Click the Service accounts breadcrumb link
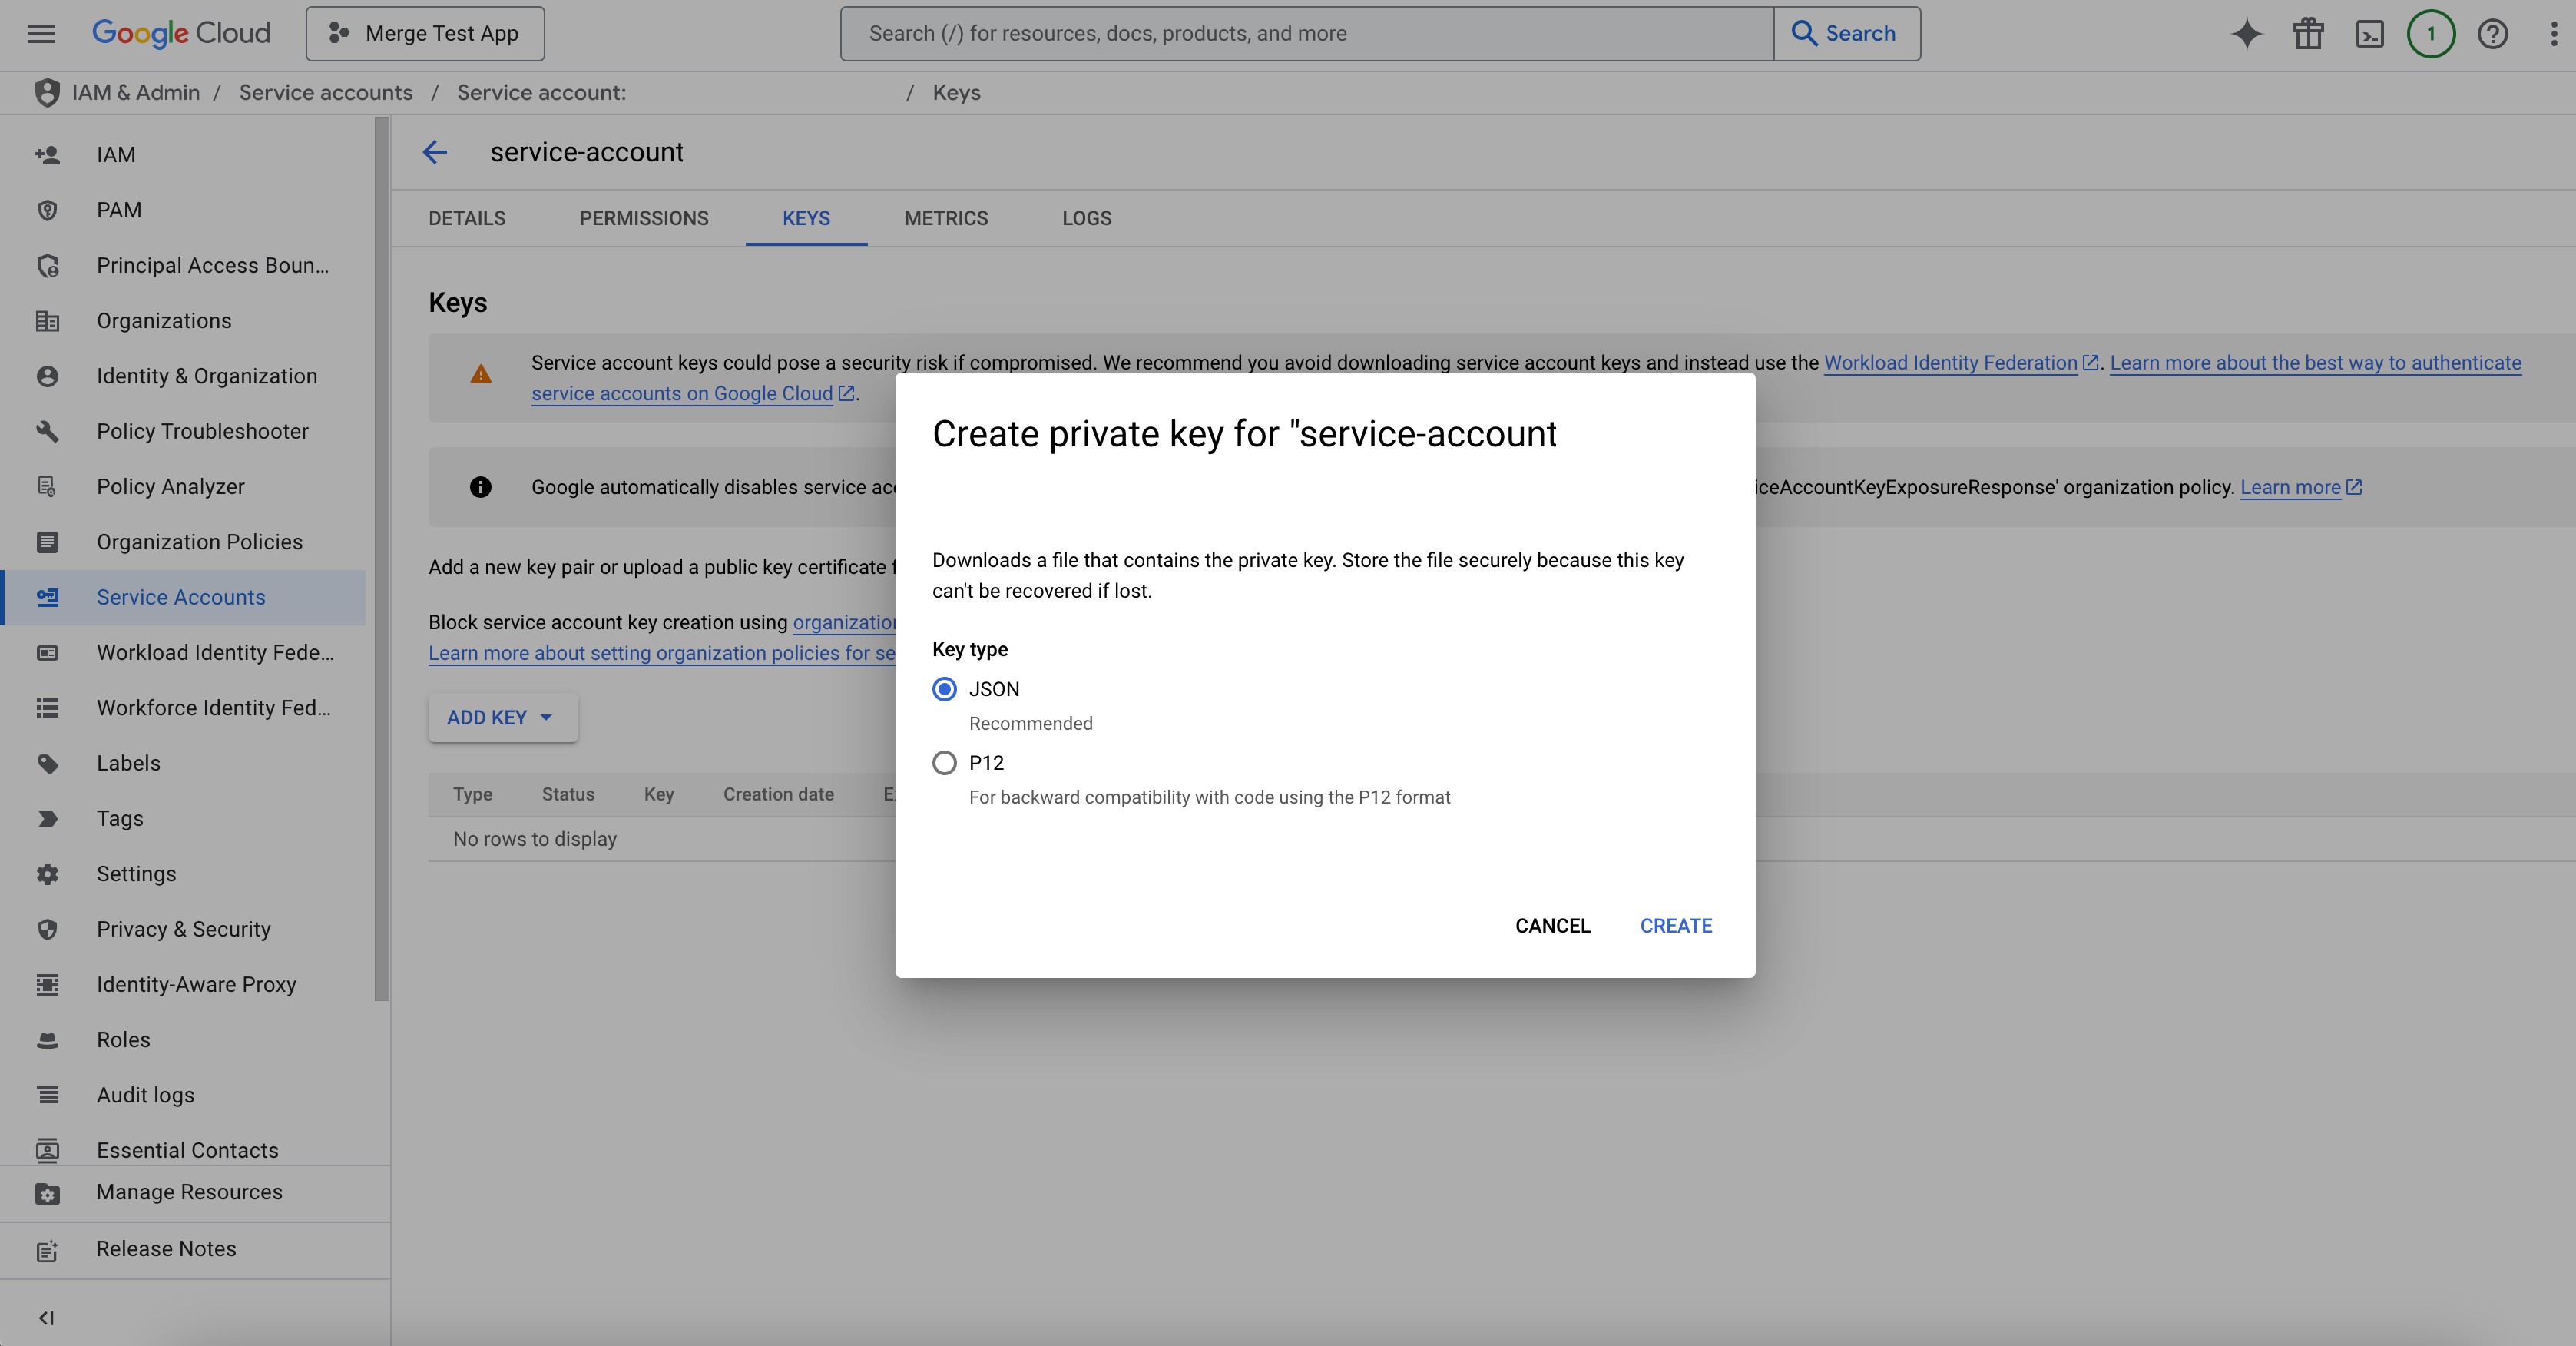2576x1346 pixels. [326, 92]
